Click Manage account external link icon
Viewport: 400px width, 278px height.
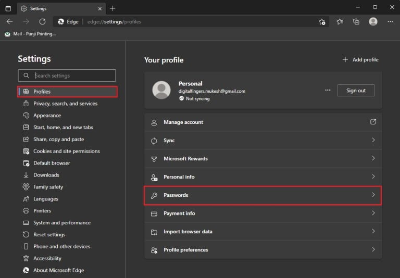[x=373, y=122]
